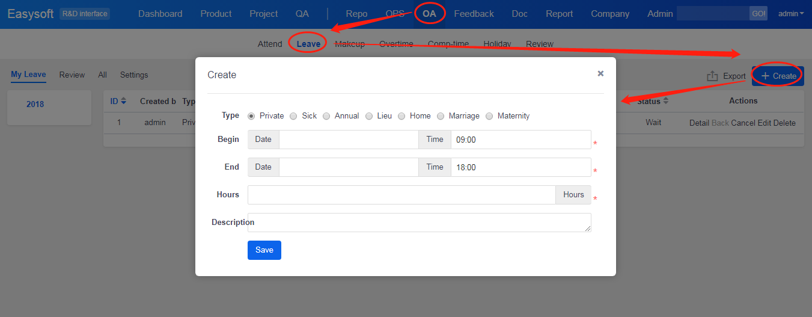Click into the Hours input field
This screenshot has width=812, height=317.
(x=401, y=195)
